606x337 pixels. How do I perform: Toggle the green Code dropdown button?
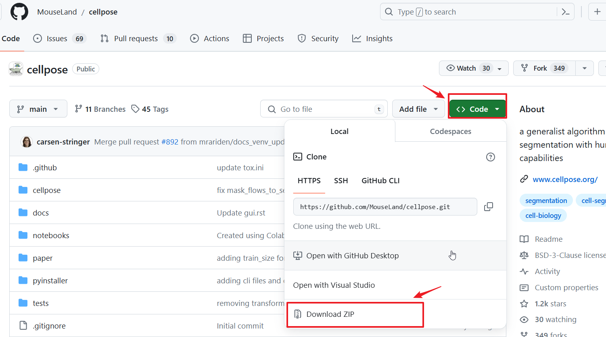[477, 109]
